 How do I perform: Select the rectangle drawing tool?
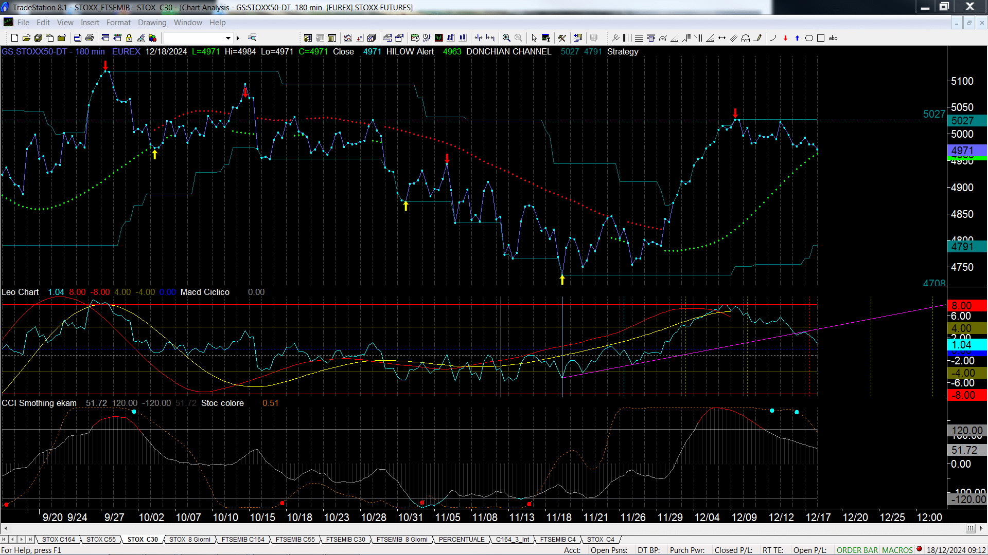pos(821,38)
